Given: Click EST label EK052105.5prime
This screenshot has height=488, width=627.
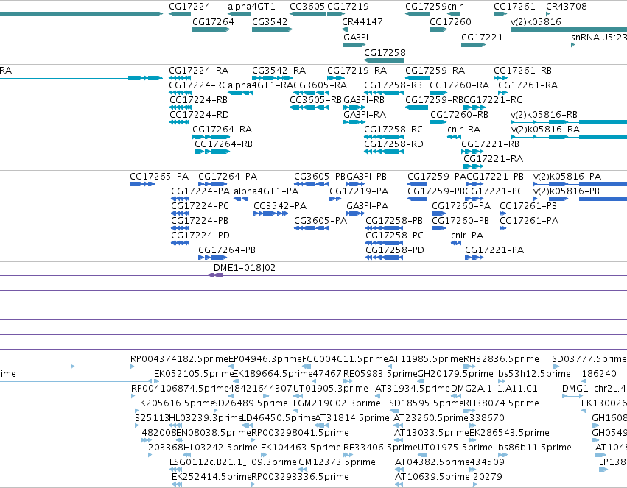Looking at the screenshot, I should coord(194,374).
